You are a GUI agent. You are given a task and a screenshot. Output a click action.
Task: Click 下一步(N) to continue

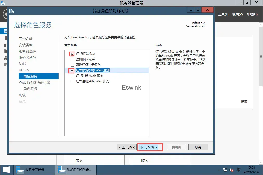coord(148,147)
